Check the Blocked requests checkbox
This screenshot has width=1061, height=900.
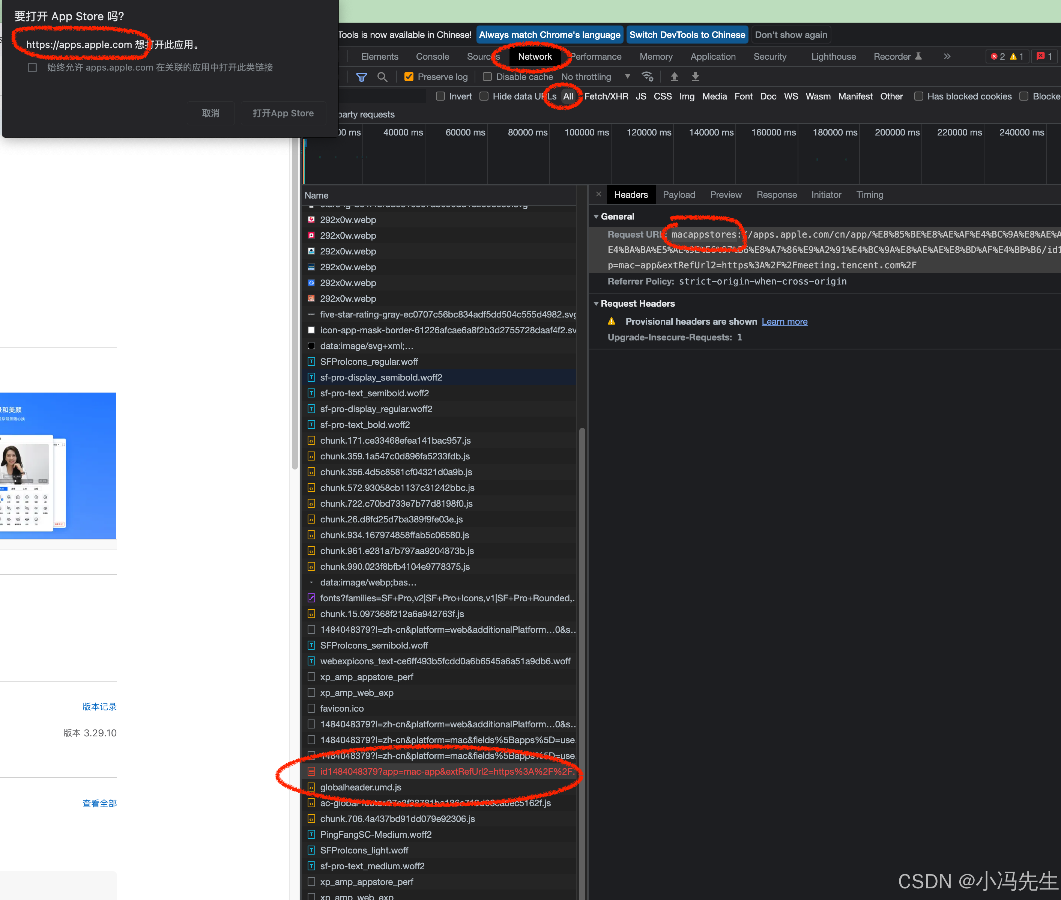coord(1024,96)
